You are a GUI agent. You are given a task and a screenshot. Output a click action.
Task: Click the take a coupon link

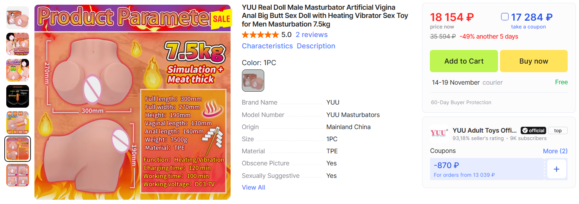click(x=528, y=27)
